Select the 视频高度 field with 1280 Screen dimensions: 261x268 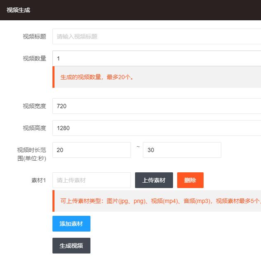pyautogui.click(x=157, y=128)
